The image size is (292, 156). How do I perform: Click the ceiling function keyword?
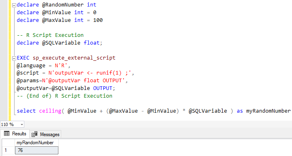pyautogui.click(x=50, y=111)
